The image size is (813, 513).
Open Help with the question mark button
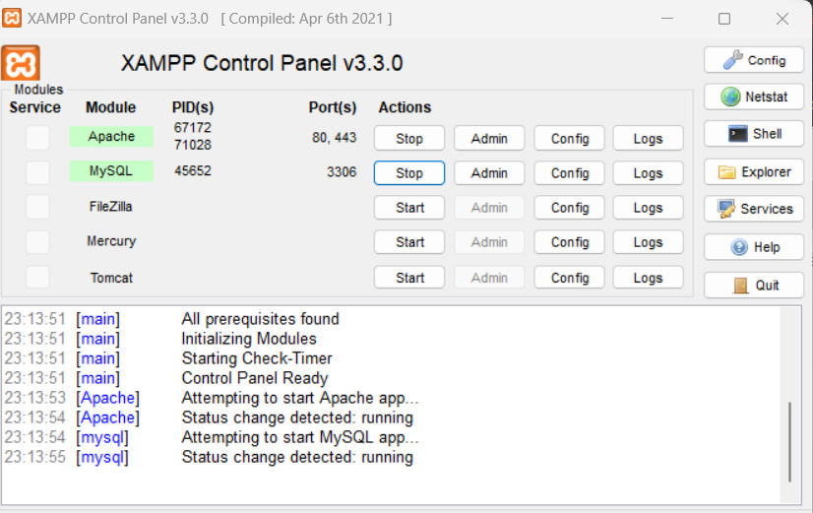coord(754,247)
